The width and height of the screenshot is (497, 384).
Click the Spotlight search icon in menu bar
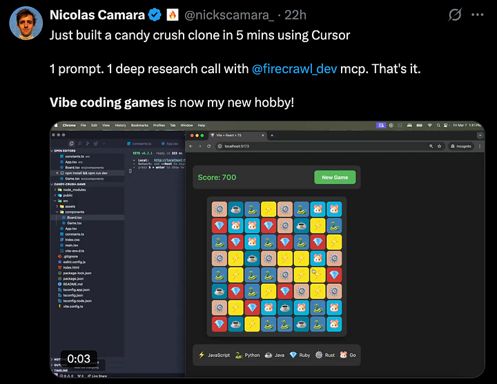coord(438,125)
